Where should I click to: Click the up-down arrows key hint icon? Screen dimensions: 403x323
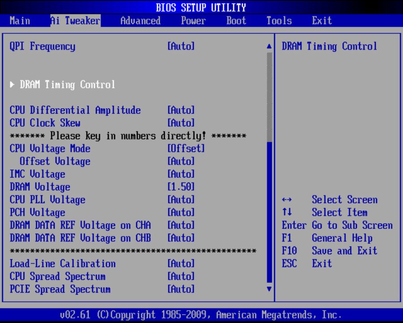287,212
